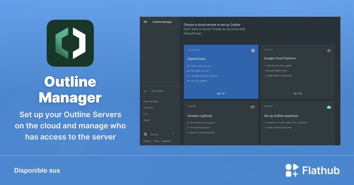Open the Terms link
The height and width of the screenshot is (185, 354).
(156, 141)
